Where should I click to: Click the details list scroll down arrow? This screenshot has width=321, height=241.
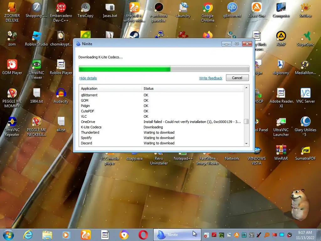point(246,144)
